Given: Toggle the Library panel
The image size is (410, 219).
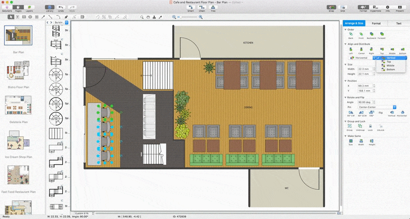Looking at the screenshot, I should point(50,7).
